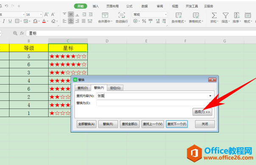Click the eraser clear format icon
This screenshot has height=165, width=256.
point(53,21)
